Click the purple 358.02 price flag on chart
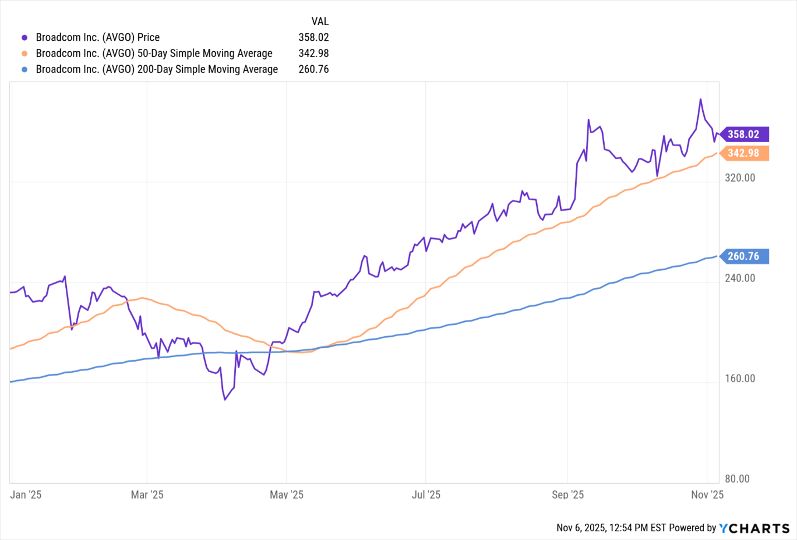Screen dimensions: 797x540 coord(743,134)
